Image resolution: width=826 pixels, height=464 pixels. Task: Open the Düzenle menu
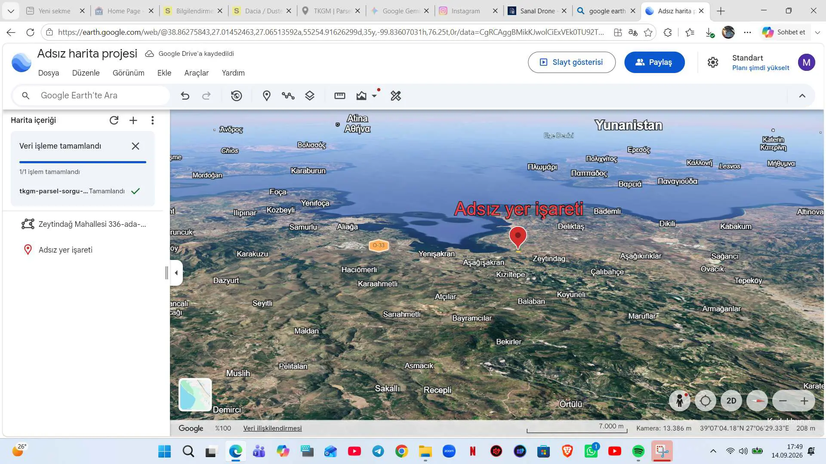(x=86, y=73)
